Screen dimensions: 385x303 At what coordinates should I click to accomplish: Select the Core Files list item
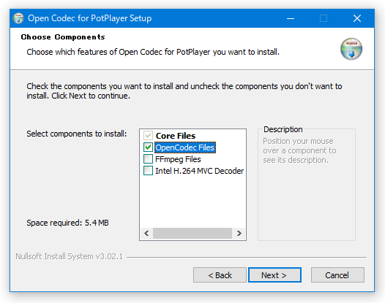pos(176,136)
